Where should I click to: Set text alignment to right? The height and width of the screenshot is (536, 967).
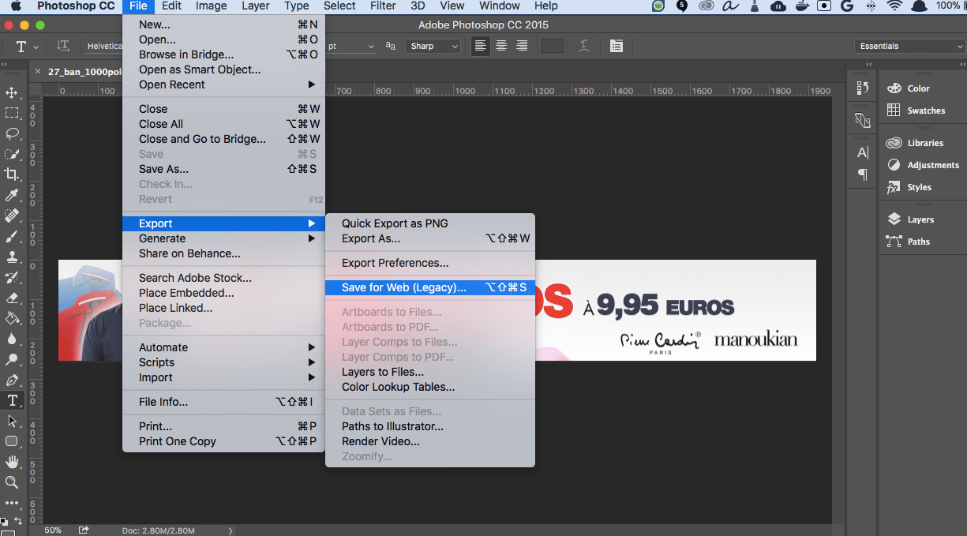tap(522, 46)
